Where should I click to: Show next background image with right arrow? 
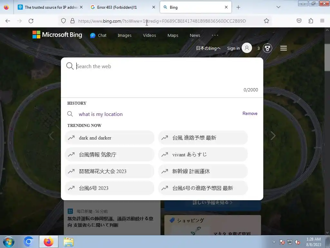(273, 136)
